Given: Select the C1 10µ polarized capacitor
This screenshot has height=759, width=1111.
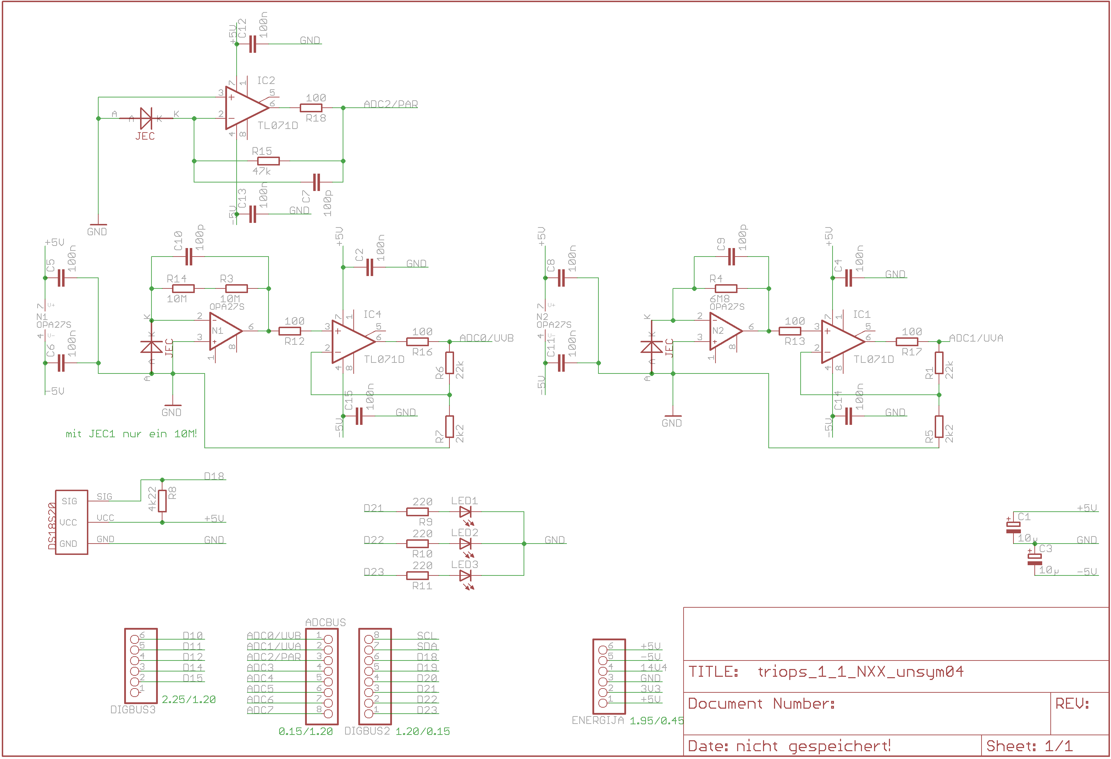Looking at the screenshot, I should click(1013, 527).
